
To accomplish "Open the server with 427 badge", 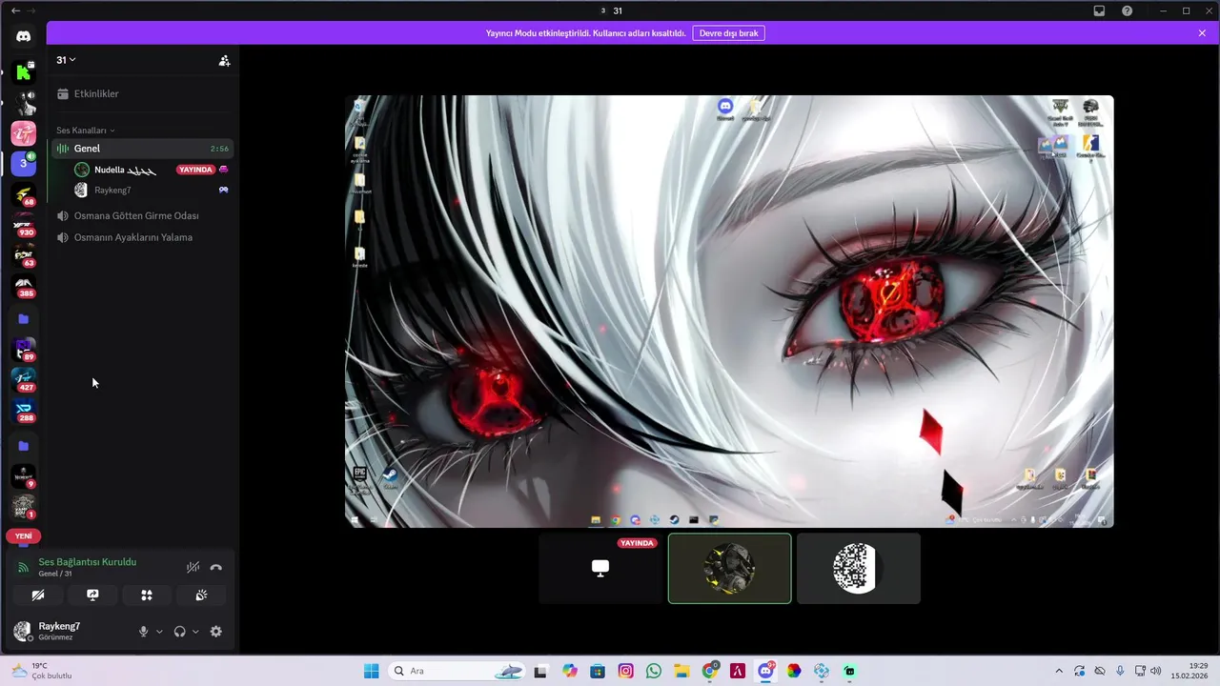I will point(24,380).
